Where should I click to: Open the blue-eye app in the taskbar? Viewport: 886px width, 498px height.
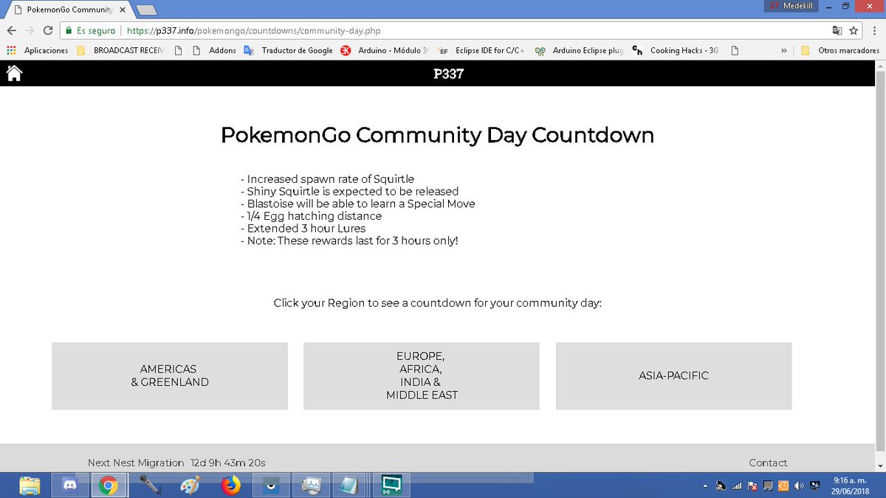tap(271, 485)
